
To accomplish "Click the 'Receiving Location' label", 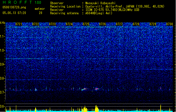I will point(65,6).
